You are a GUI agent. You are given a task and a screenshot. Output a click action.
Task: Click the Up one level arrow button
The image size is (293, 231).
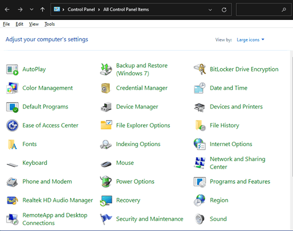click(x=42, y=9)
